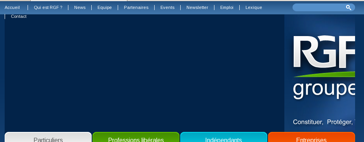This screenshot has width=364, height=142.
Task: Click the RGF logo lettering
Action: [x=324, y=52]
